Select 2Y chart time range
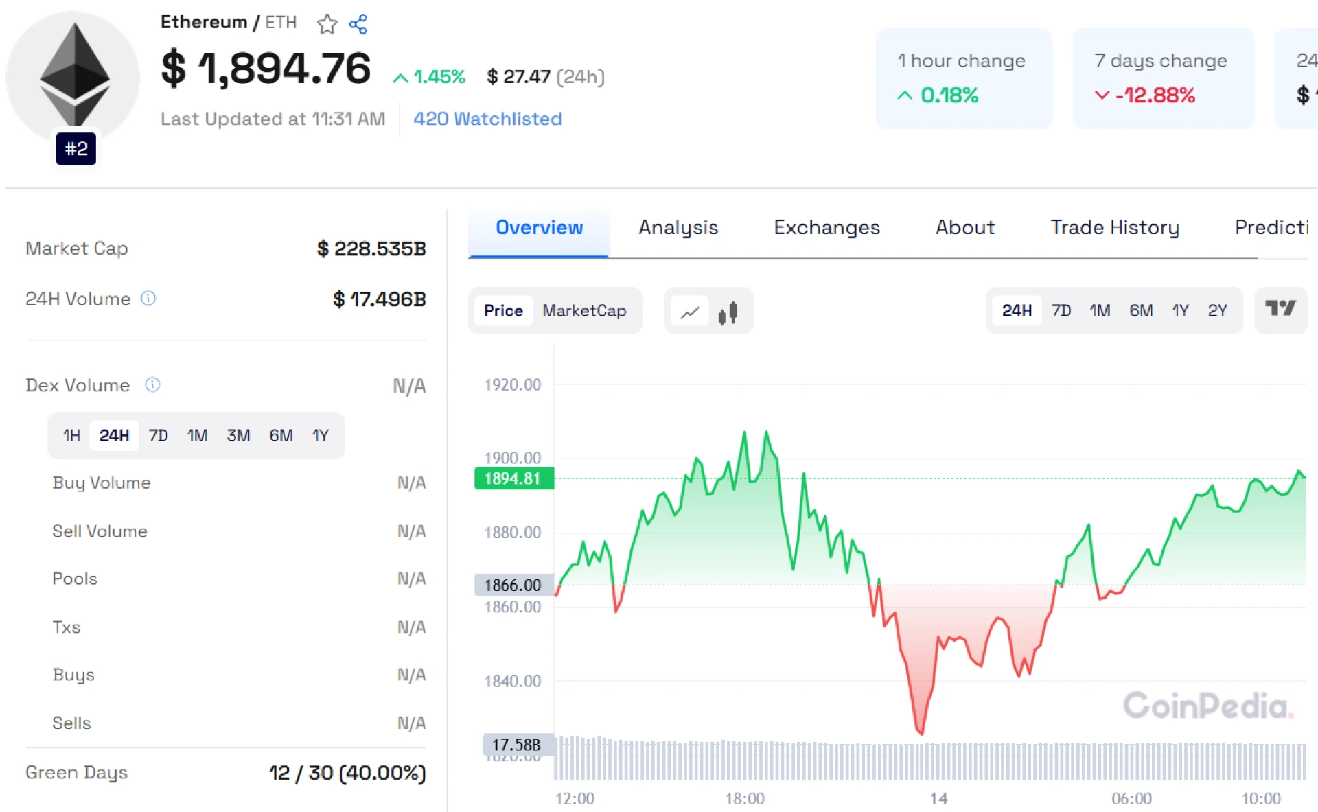 pyautogui.click(x=1217, y=311)
